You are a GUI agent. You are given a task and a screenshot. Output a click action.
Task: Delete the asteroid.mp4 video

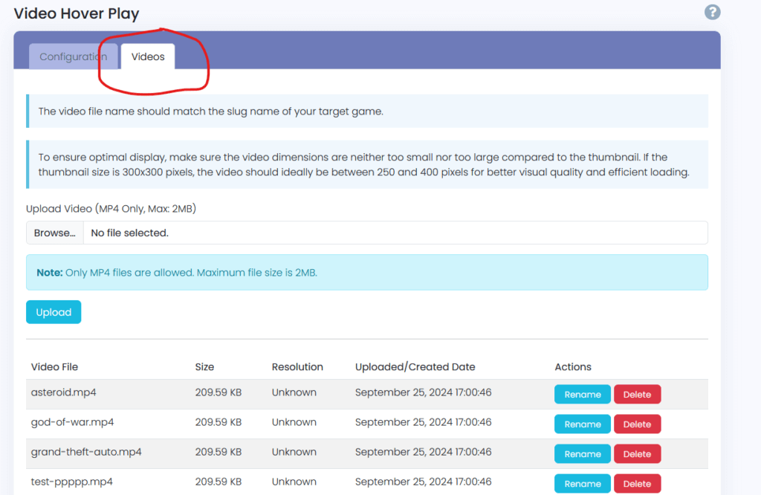point(637,395)
